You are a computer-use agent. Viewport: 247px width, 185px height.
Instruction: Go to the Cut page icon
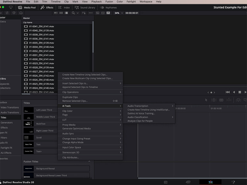coord(188,182)
